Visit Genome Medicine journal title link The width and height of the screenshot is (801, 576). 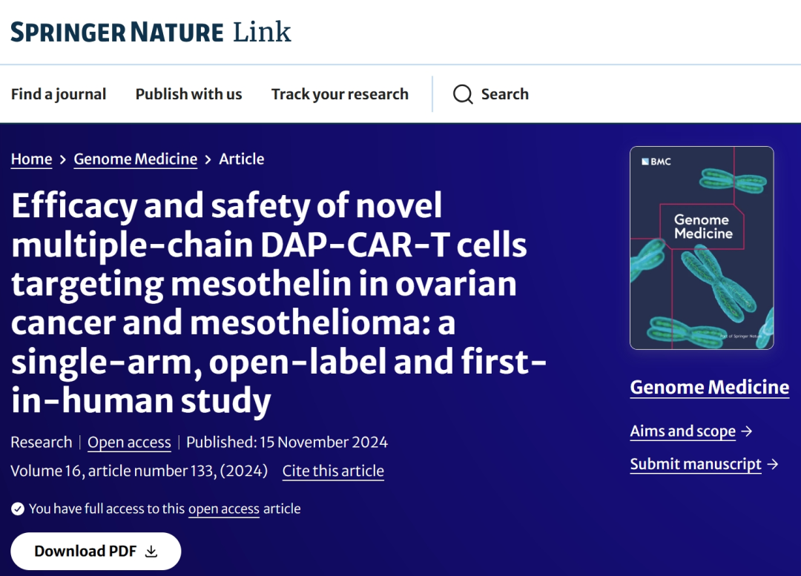pos(709,387)
